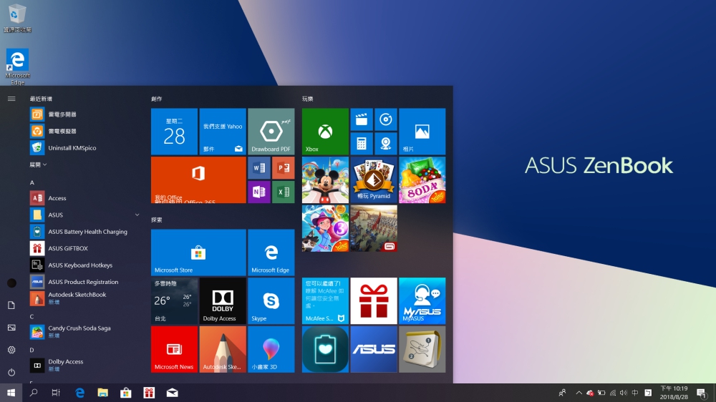This screenshot has width=716, height=402.
Task: Open the Disney Mickey Mouse game tile
Action: 325,180
